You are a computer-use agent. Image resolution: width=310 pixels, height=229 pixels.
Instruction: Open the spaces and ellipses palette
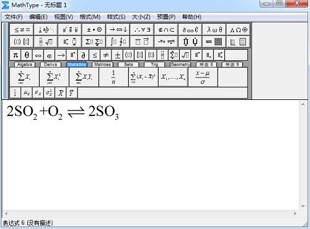tap(46, 30)
